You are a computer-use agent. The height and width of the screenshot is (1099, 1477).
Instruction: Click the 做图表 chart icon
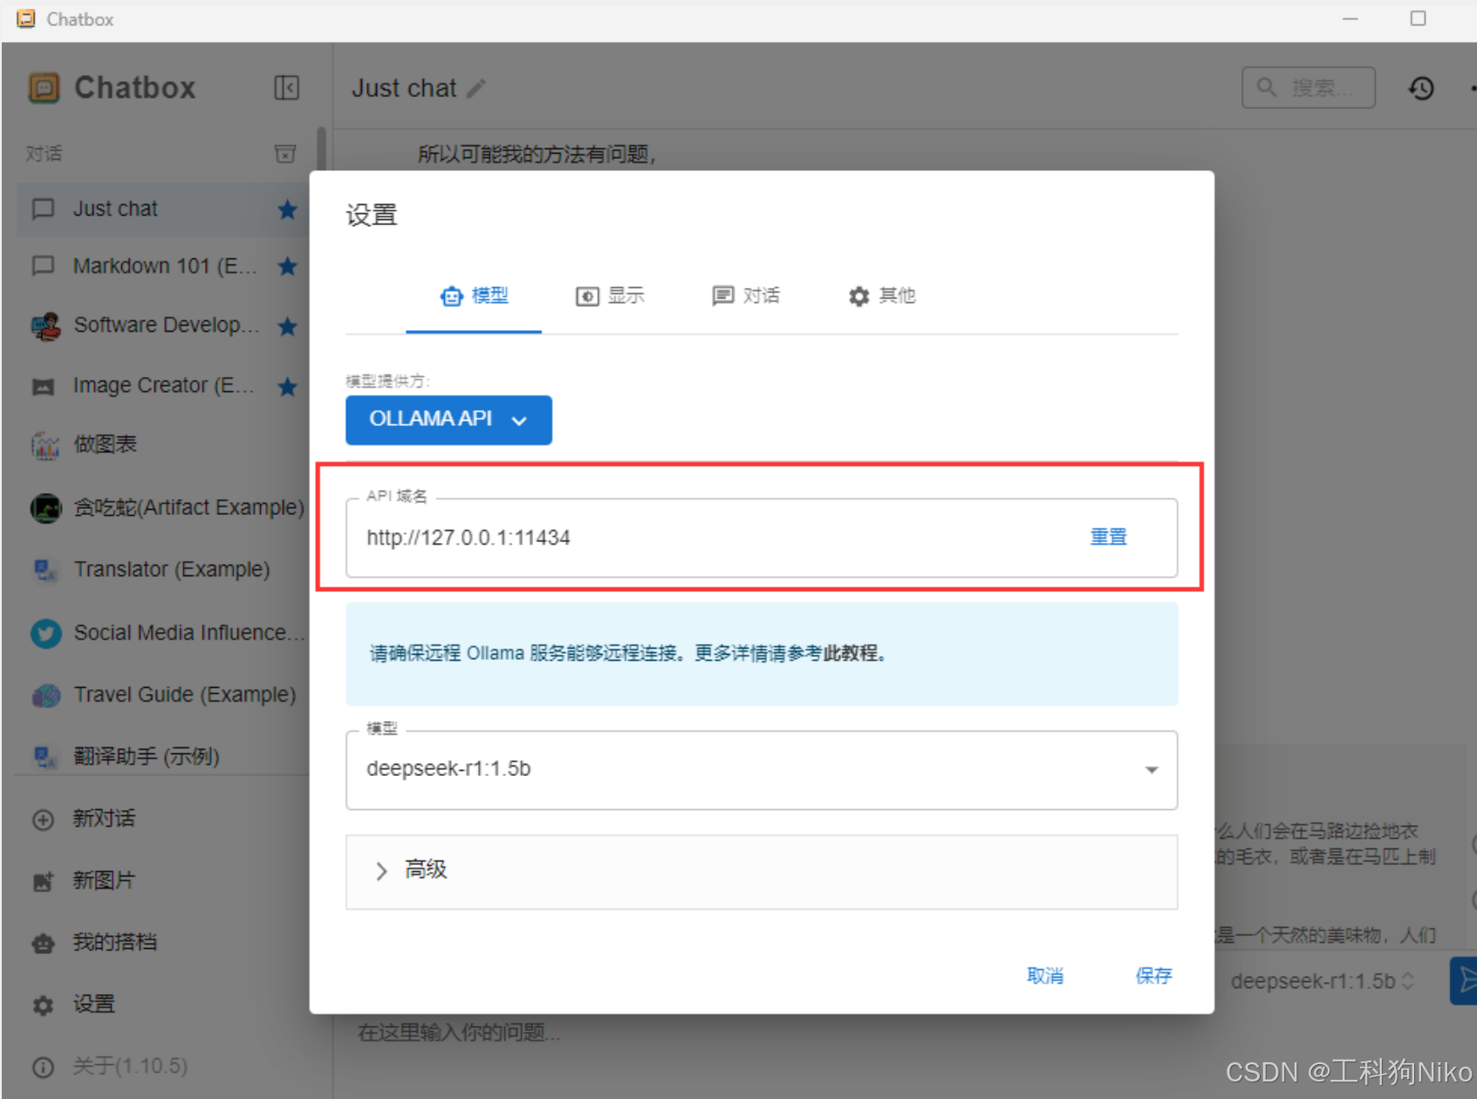pos(45,445)
